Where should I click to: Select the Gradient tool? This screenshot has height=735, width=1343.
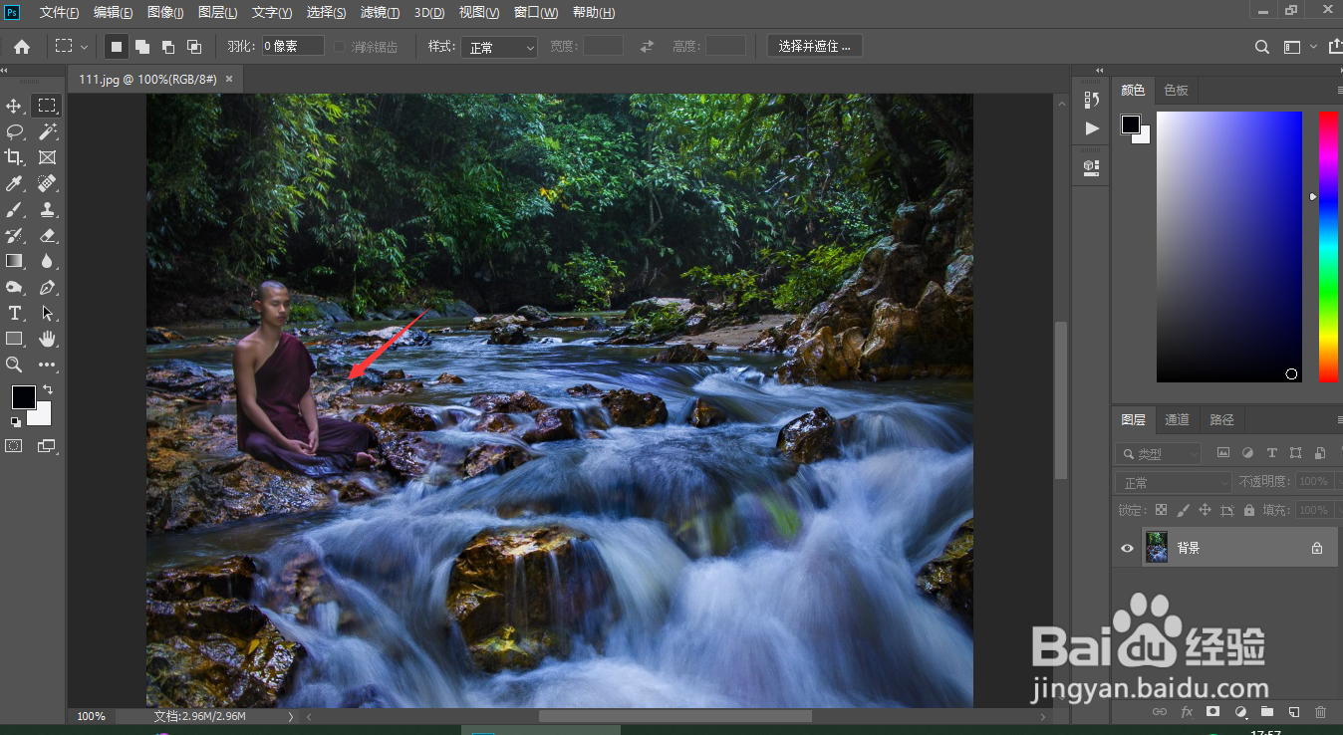pos(15,261)
